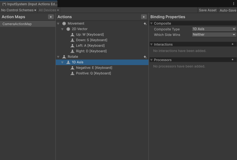Toggle the Auto-Save option
The height and width of the screenshot is (160, 237).
click(x=228, y=10)
